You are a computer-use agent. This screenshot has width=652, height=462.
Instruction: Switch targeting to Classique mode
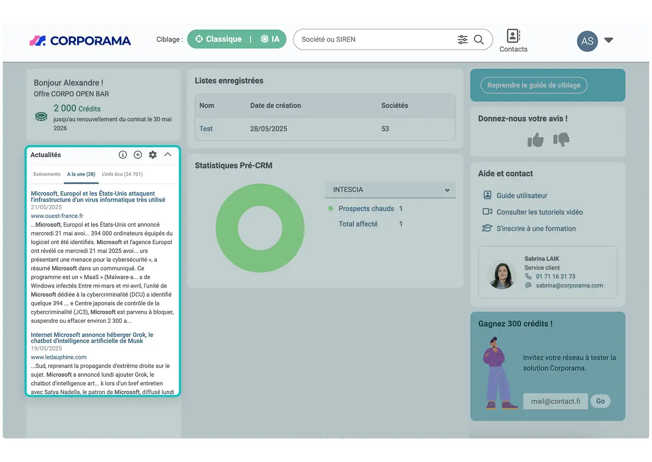pos(220,39)
